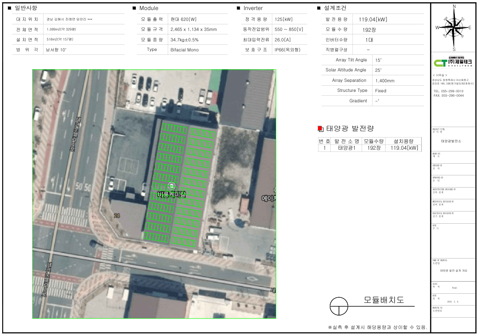The height and width of the screenshot is (336, 481).
Task: Click the 모듈배치도 drawing title
Action: (x=384, y=300)
